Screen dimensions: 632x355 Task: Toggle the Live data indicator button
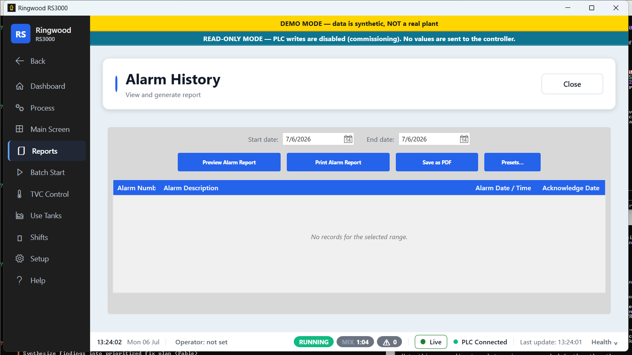click(x=431, y=342)
